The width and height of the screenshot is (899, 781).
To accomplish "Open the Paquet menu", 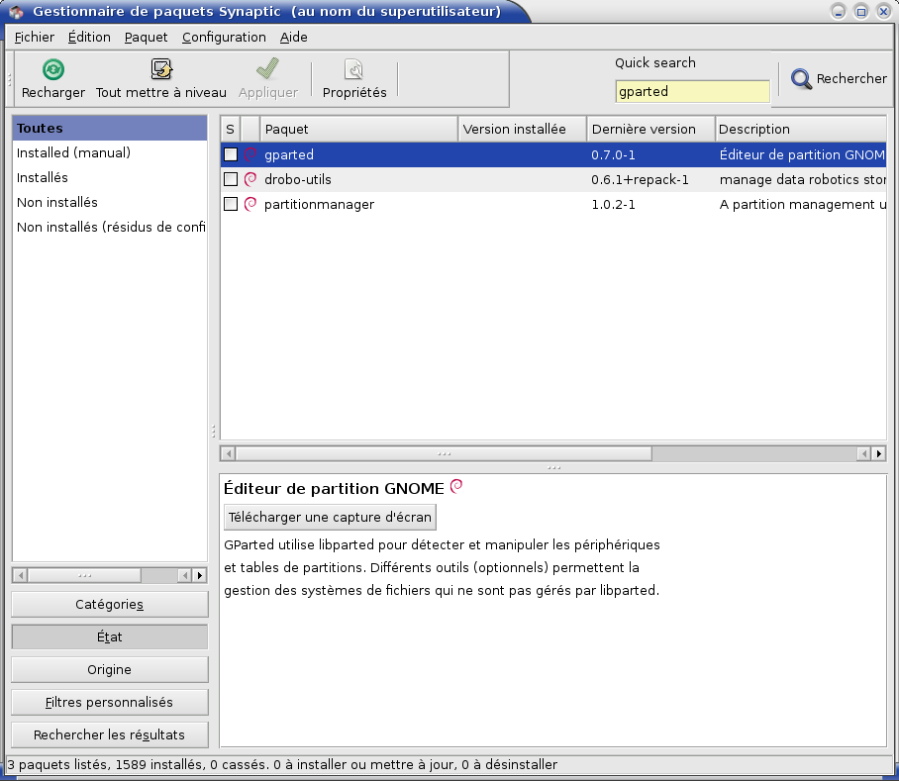I will pos(146,38).
